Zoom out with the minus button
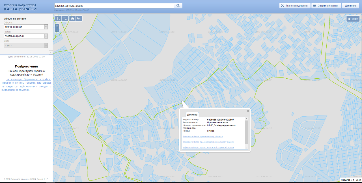 pyautogui.click(x=57, y=30)
